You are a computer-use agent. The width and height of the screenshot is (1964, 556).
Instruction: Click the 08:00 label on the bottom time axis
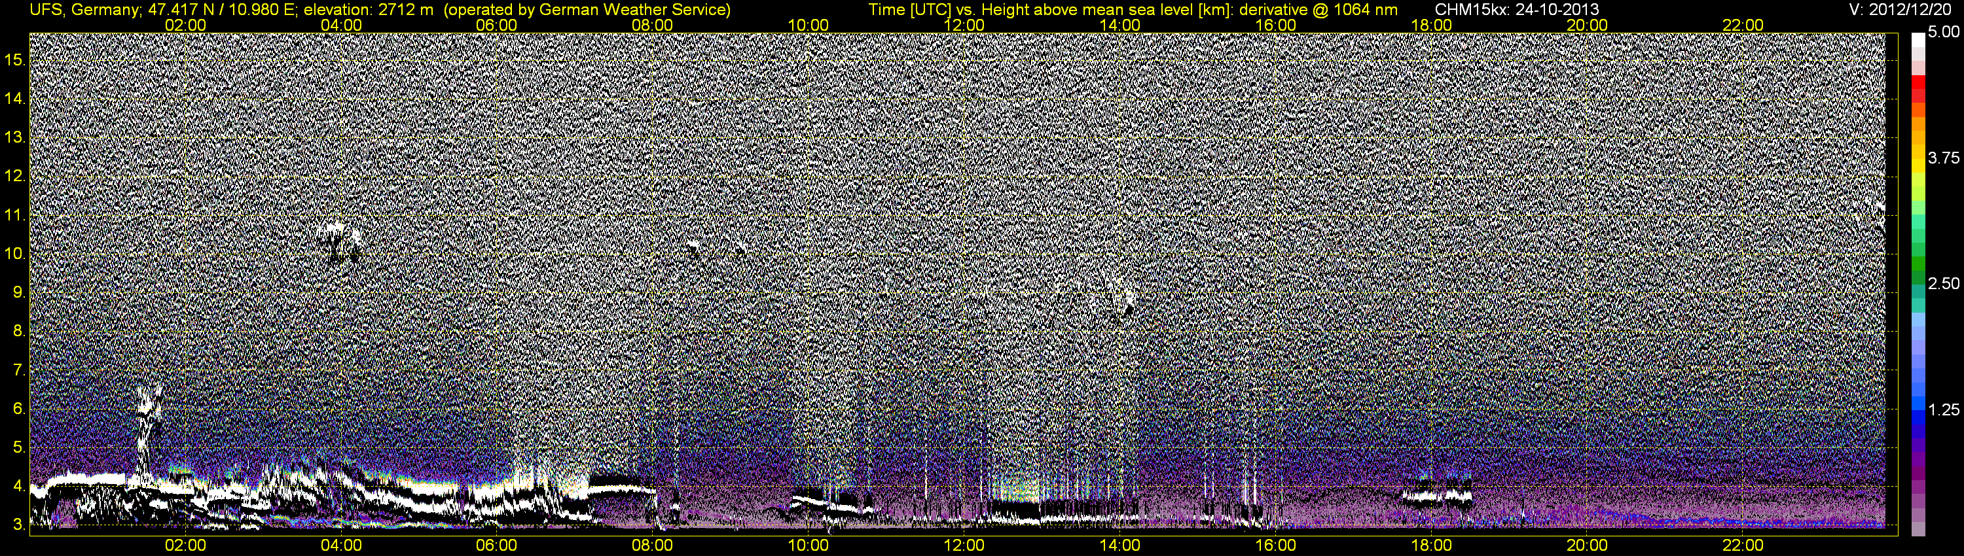(653, 546)
